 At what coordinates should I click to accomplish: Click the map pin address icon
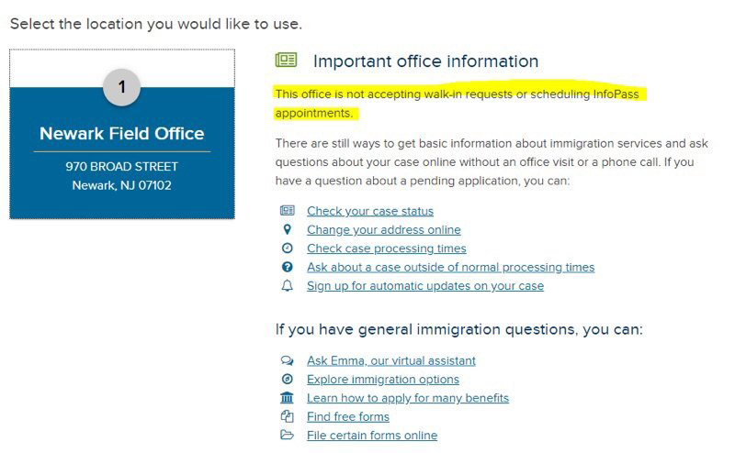tap(288, 229)
